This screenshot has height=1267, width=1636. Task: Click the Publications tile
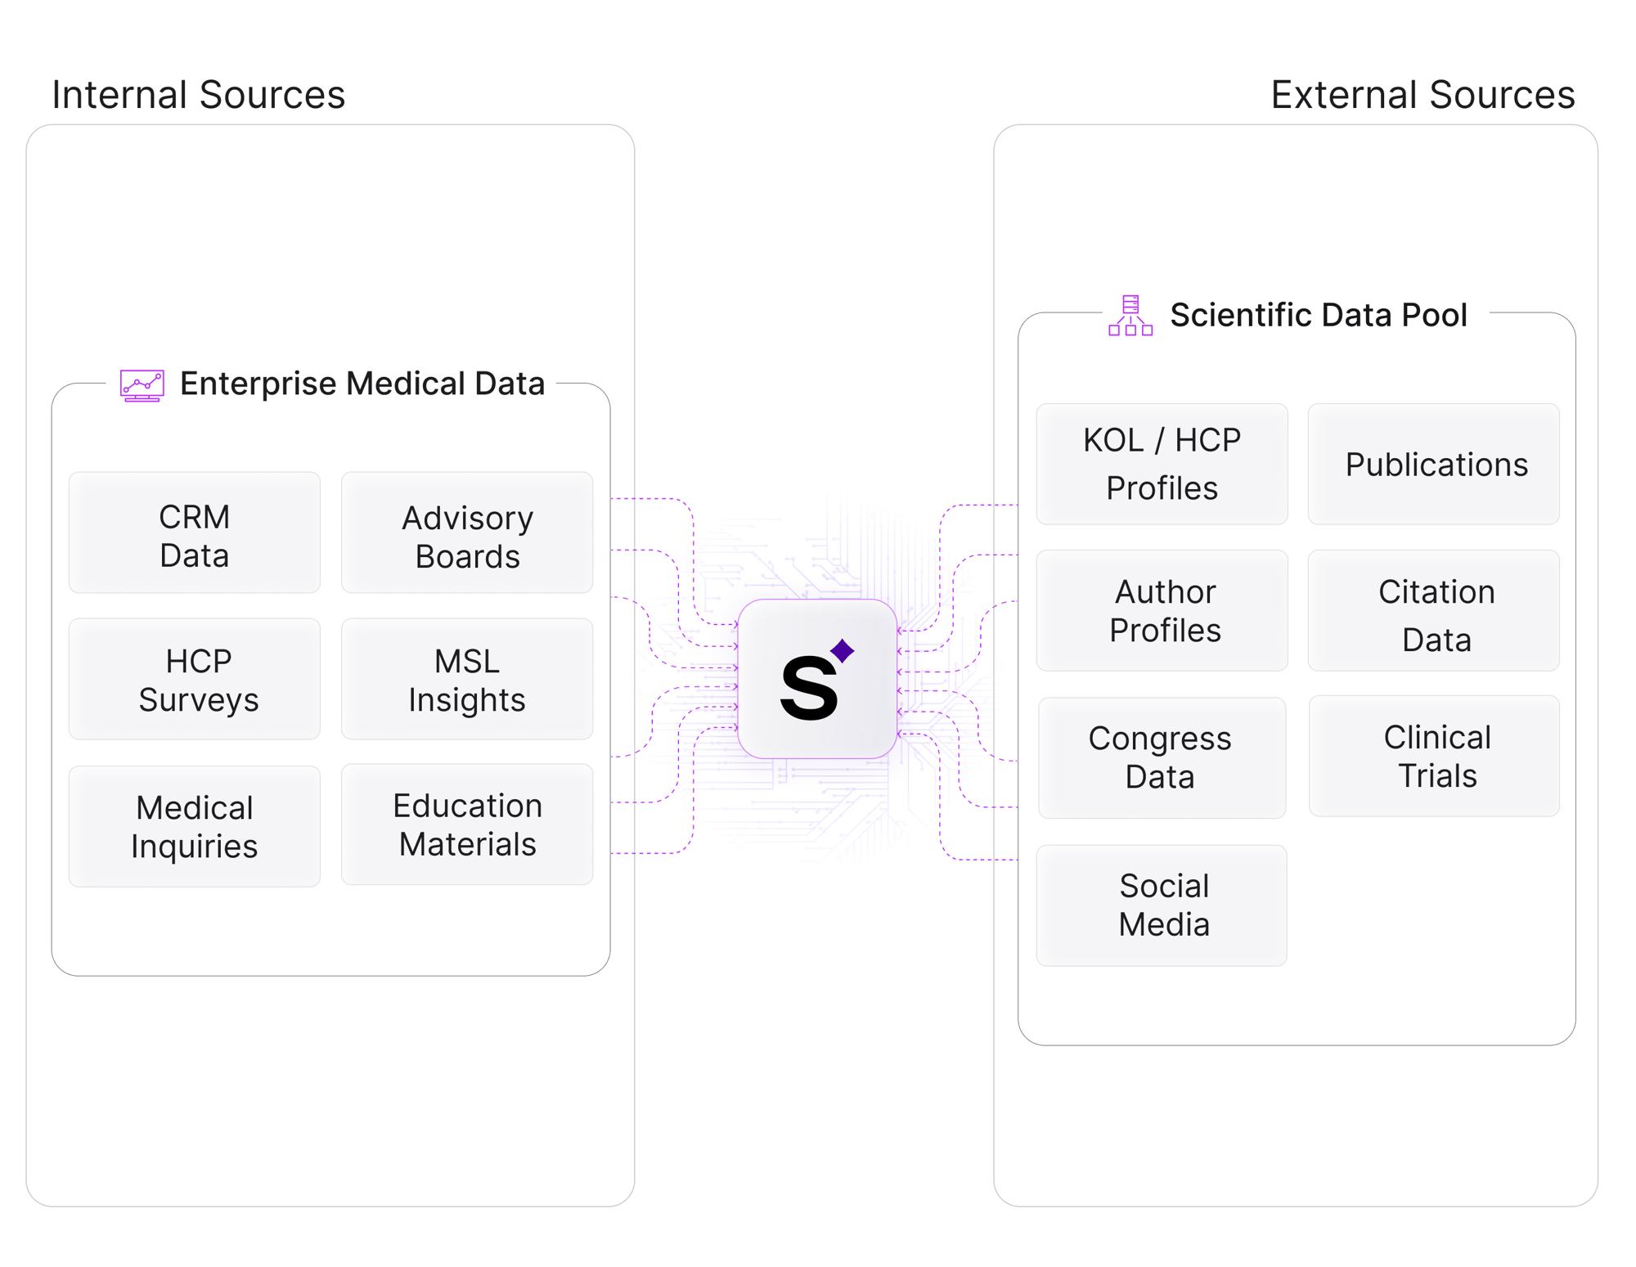coord(1434,464)
